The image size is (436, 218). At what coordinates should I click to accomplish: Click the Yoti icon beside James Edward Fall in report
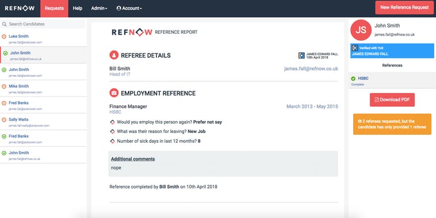point(301,56)
